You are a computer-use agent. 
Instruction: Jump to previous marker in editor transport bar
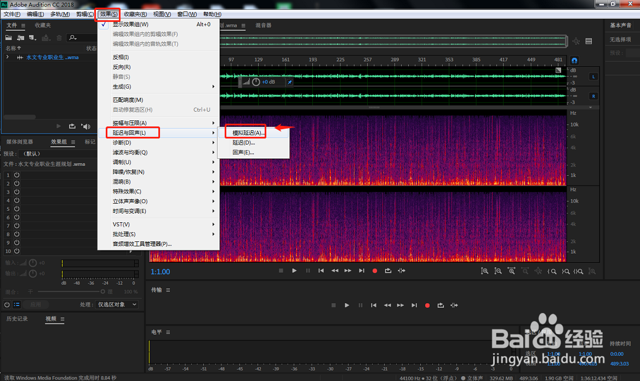coord(321,270)
